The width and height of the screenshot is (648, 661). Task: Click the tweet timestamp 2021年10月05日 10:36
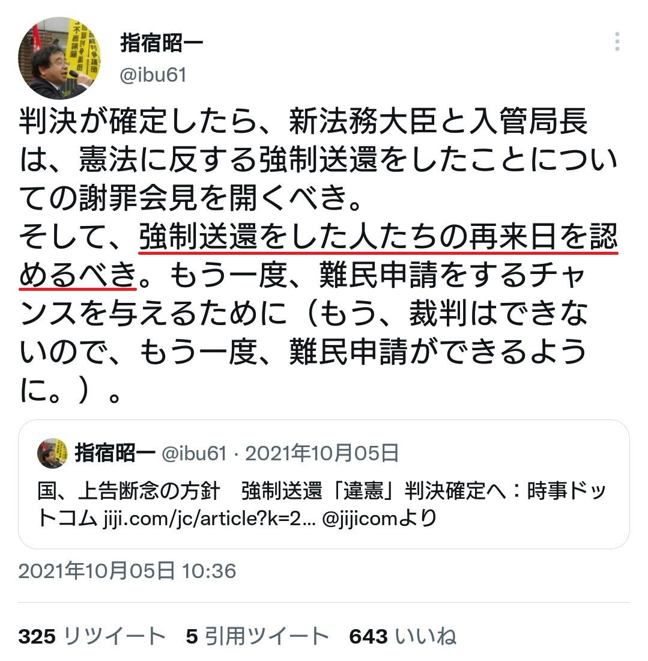coord(127,571)
